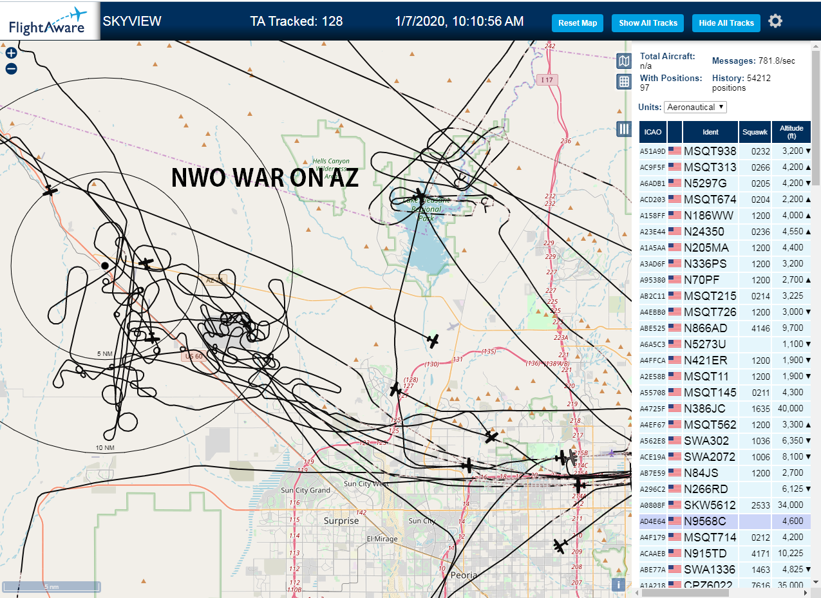
Task: Select the N205MA aircraft row
Action: click(x=726, y=248)
